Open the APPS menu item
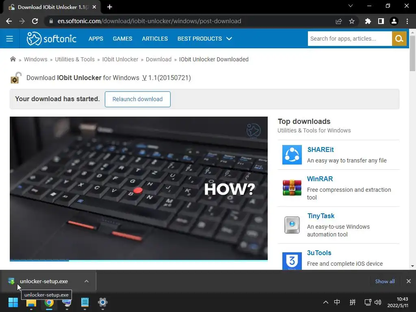This screenshot has height=312, width=416. point(96,39)
